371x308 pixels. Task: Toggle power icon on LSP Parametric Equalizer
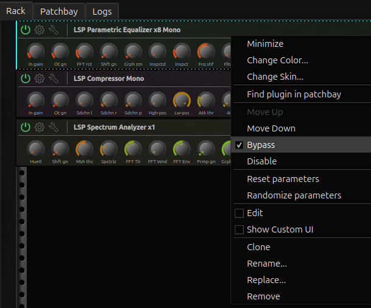(x=26, y=30)
